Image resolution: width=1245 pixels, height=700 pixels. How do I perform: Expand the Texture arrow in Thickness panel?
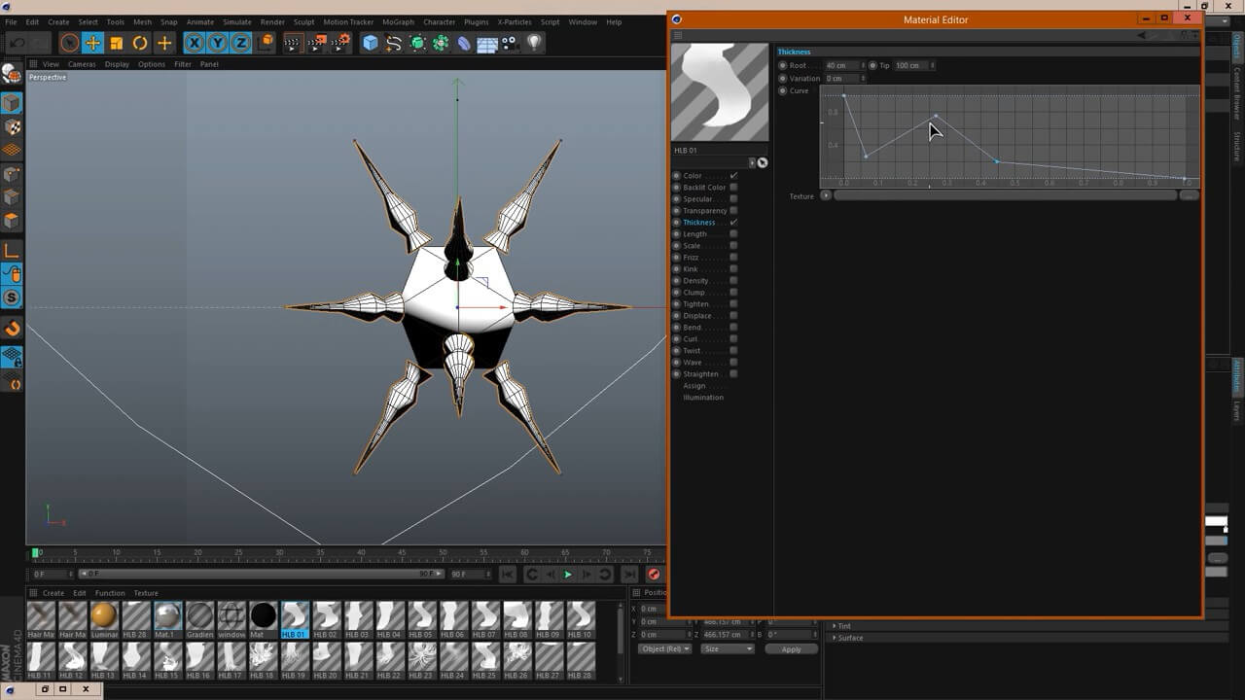point(826,195)
